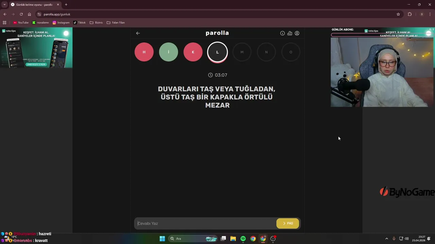Viewport: 435px width, 244px height.
Task: Click the rota.tips ad banner on the left
Action: [x=36, y=48]
